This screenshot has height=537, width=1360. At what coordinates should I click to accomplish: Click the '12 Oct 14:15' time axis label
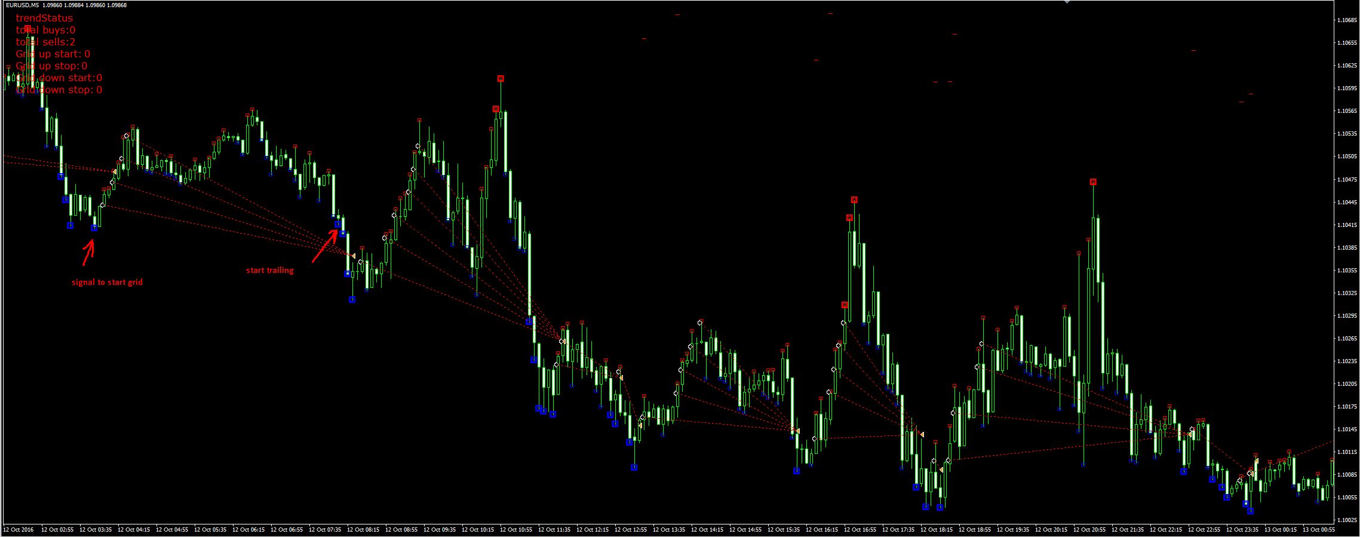(x=707, y=530)
